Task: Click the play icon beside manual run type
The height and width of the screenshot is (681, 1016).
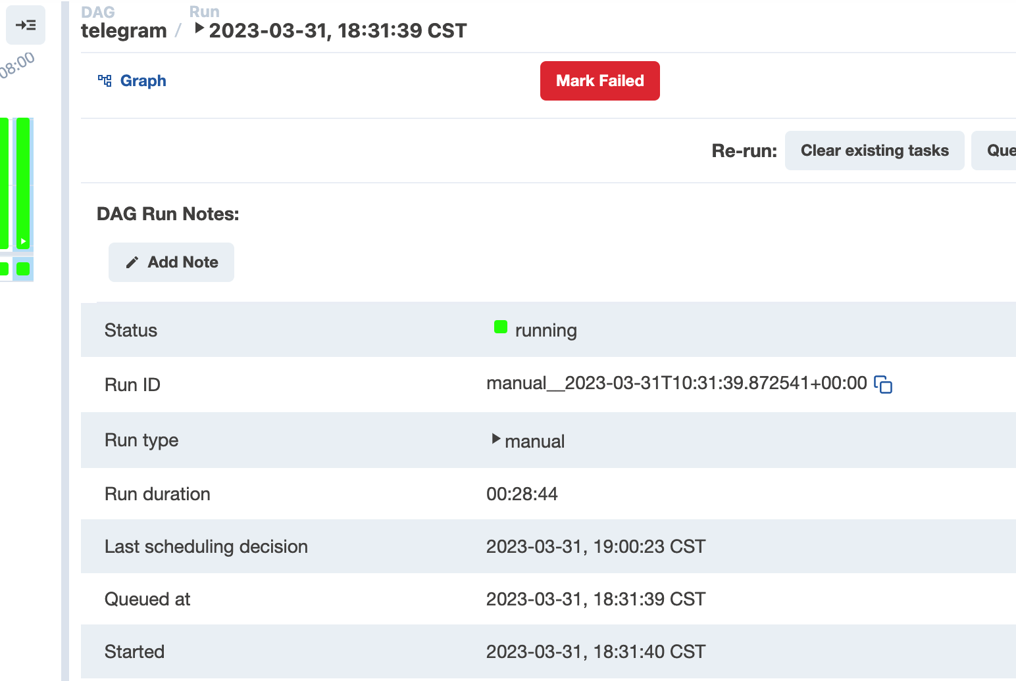Action: [x=495, y=439]
